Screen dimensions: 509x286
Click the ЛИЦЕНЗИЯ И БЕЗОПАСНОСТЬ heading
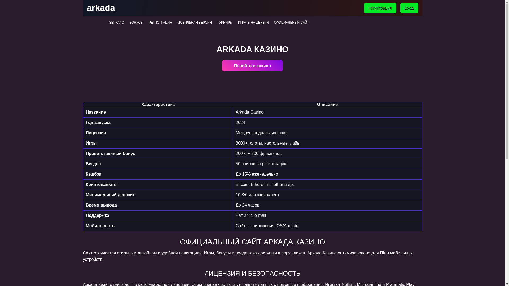252,273
